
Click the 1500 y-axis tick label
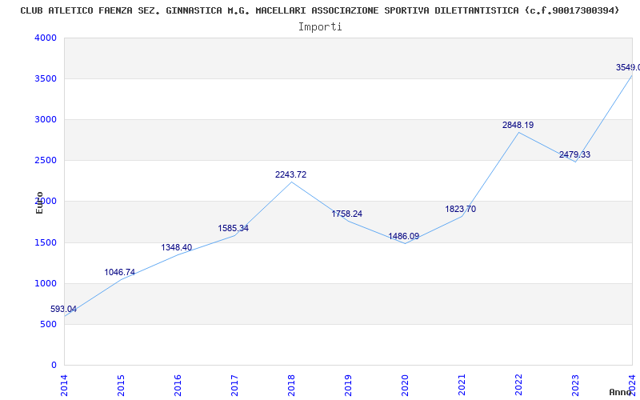pos(46,242)
